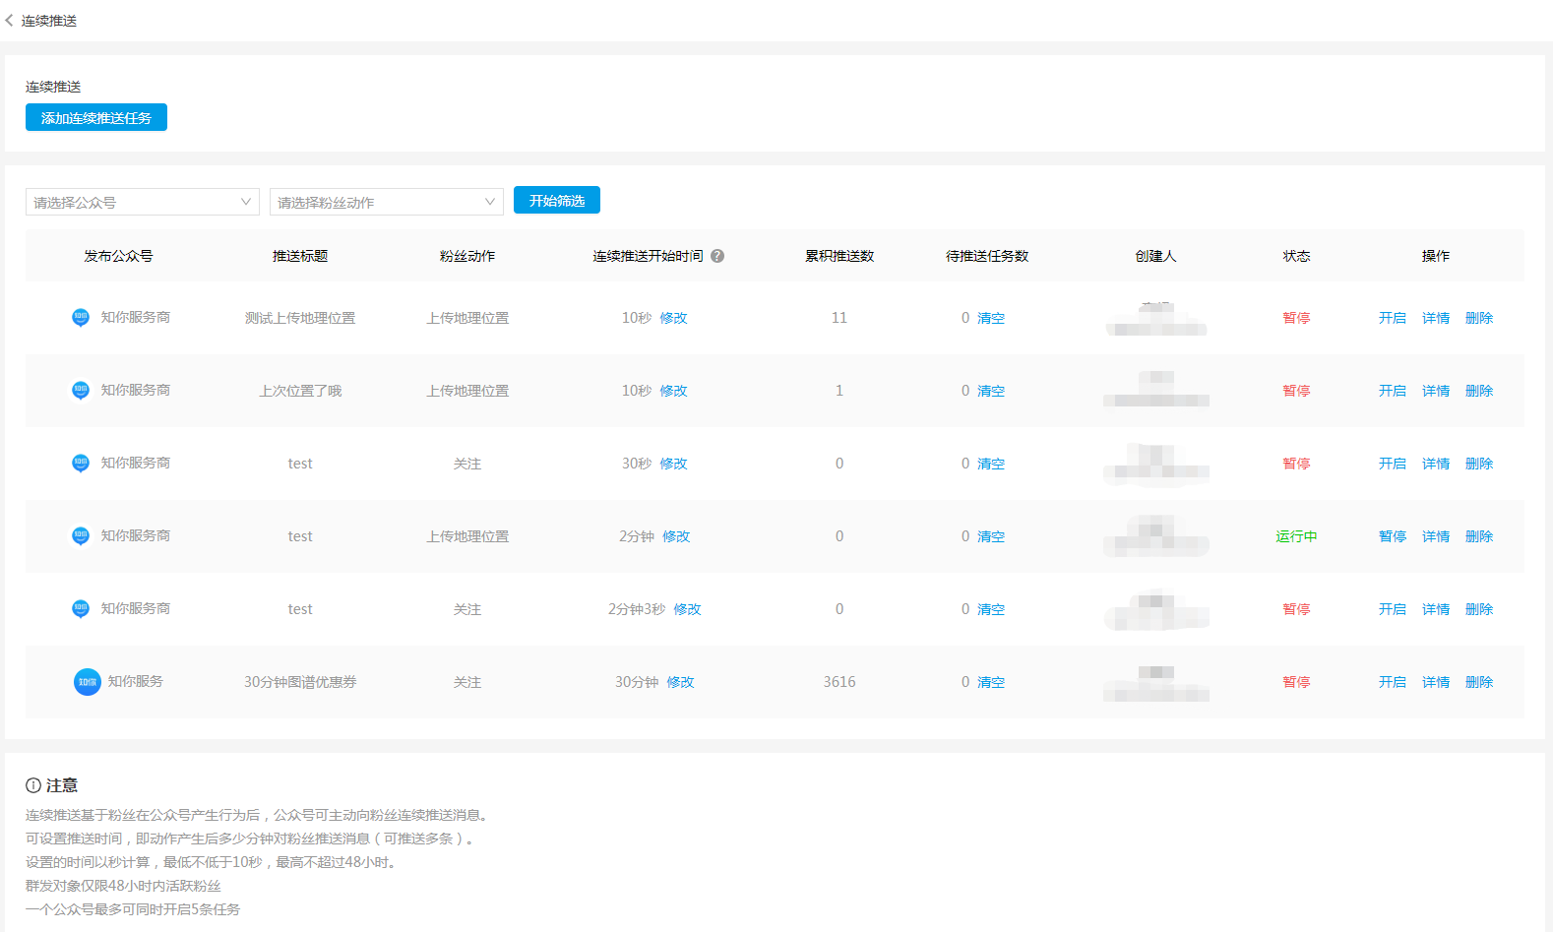Click 修改 for the 2分钟 start time

(x=676, y=536)
